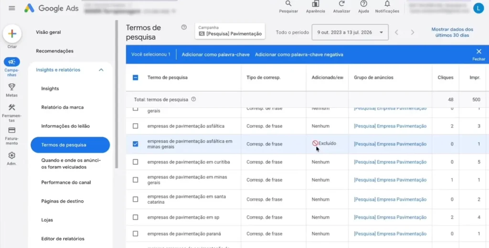Open the account avatar L
489x248 pixels.
pyautogui.click(x=478, y=8)
